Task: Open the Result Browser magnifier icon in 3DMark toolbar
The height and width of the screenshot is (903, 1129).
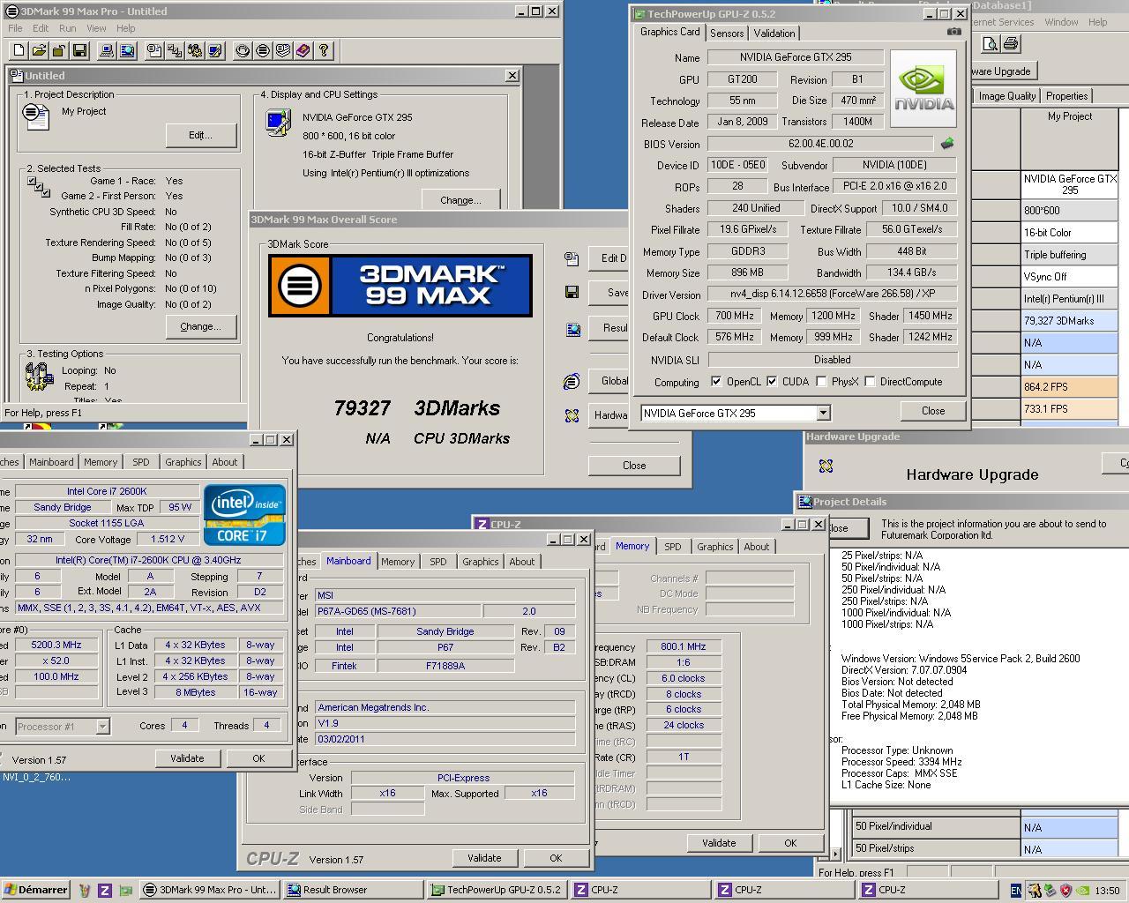Action: [x=127, y=51]
